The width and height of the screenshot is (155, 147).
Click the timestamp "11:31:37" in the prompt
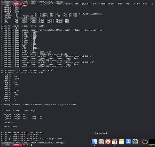7,145
